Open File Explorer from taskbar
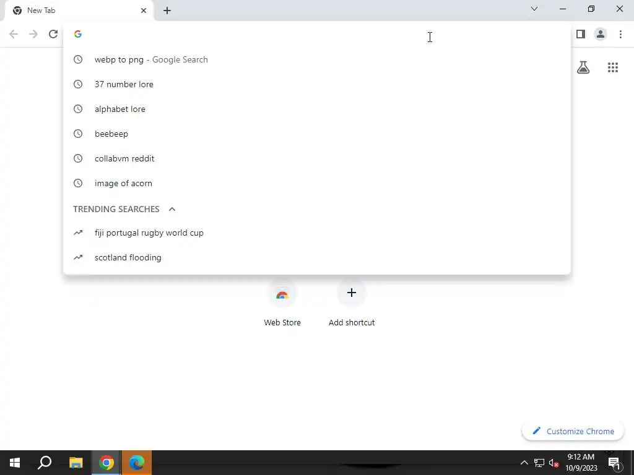 [x=76, y=463]
